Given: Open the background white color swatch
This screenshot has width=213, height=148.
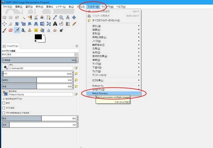Looking at the screenshot, I should [x=44, y=41].
